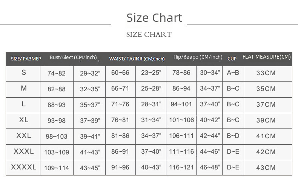Click the large "Size Chart" heading
Image resolution: width=298 pixels, height=186 pixels.
(154, 18)
